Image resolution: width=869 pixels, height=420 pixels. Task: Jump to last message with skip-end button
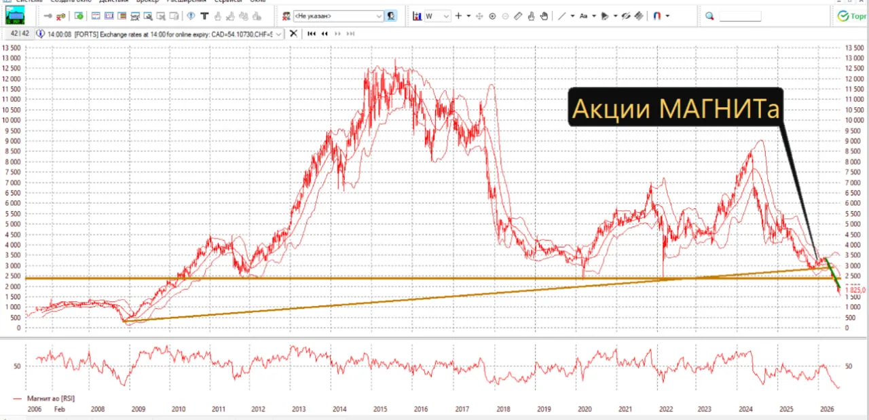pyautogui.click(x=350, y=33)
